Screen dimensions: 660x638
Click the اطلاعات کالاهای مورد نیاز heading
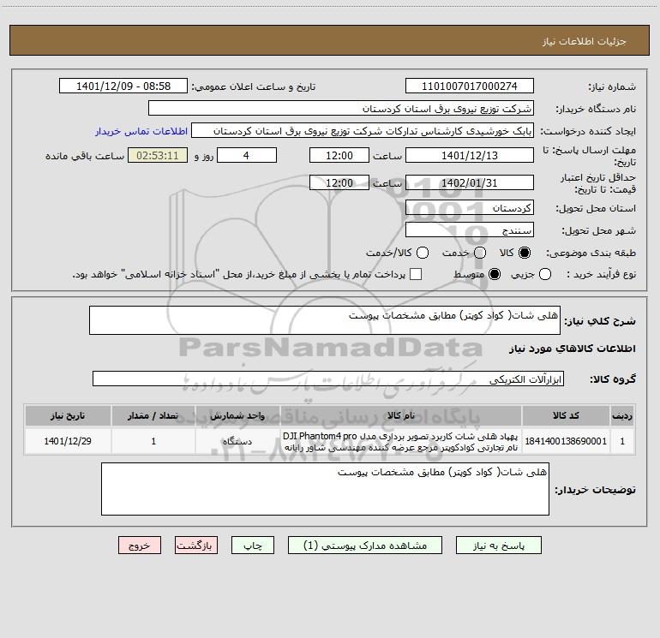572,349
